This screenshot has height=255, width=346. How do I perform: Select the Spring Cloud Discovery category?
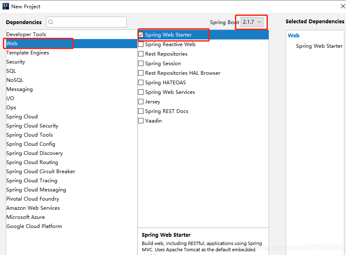pyautogui.click(x=72, y=153)
